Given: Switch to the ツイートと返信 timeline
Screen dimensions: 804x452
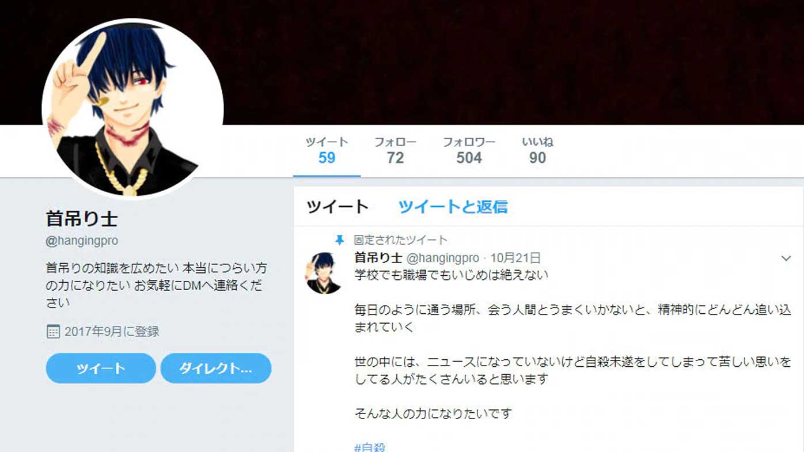Looking at the screenshot, I should (x=453, y=207).
